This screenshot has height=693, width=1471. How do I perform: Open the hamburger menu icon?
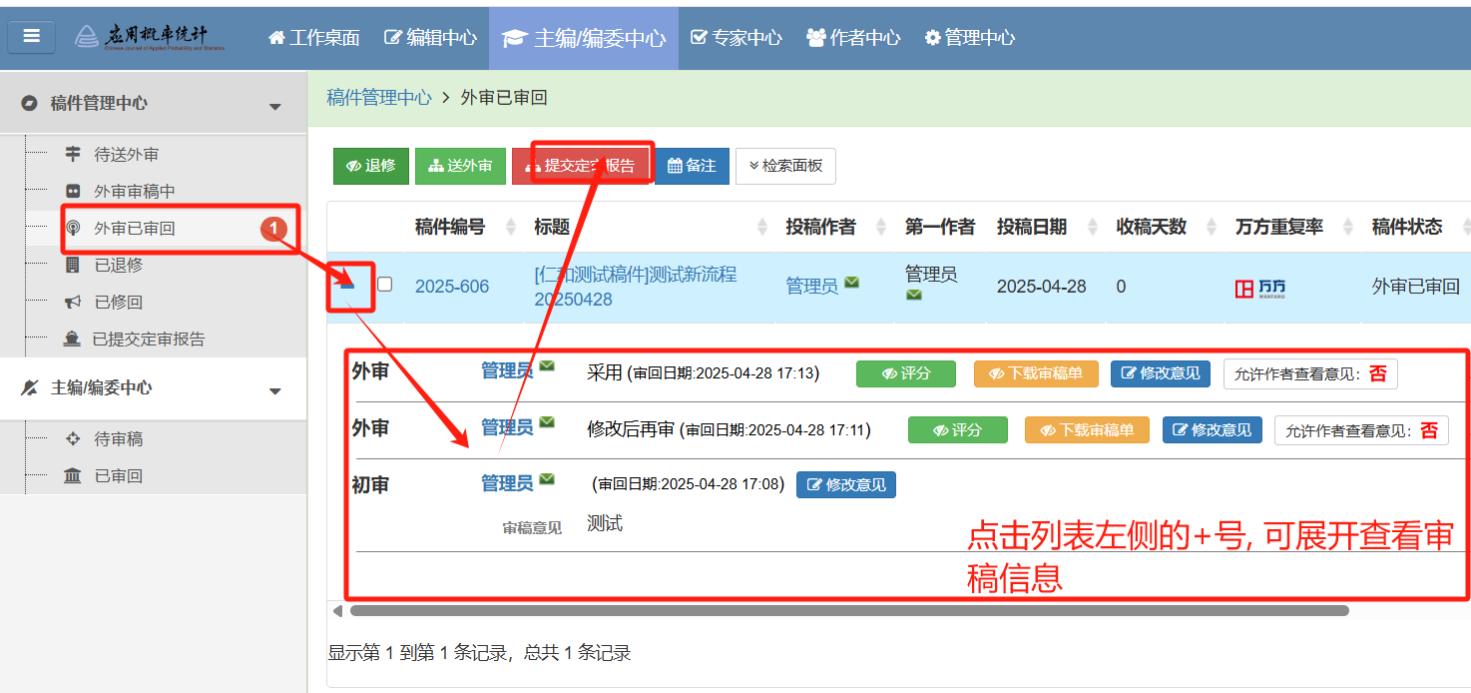click(31, 37)
